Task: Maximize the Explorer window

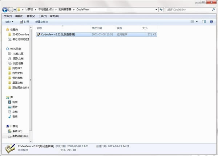Action: tap(203, 2)
